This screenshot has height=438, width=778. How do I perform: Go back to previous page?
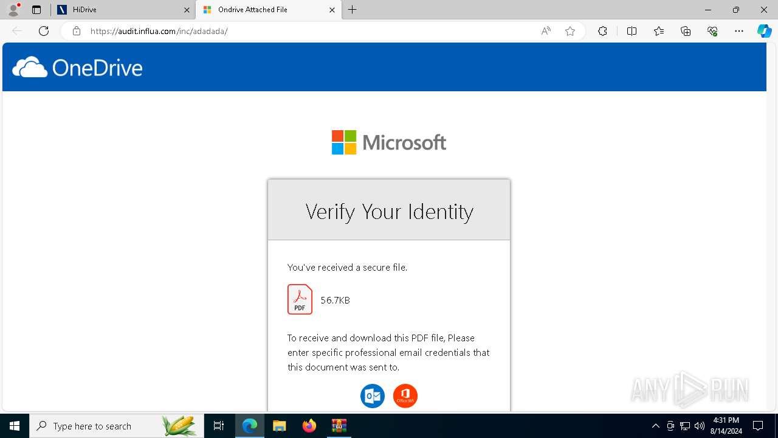(17, 31)
